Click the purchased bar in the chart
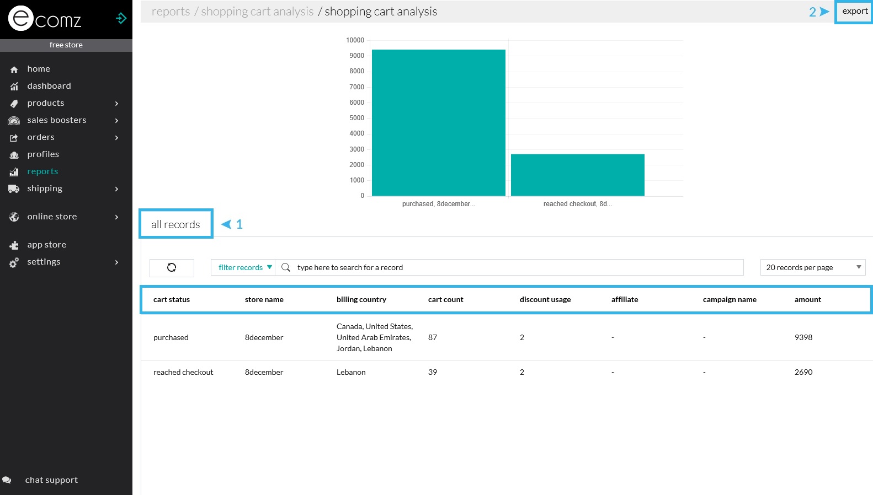 point(438,122)
